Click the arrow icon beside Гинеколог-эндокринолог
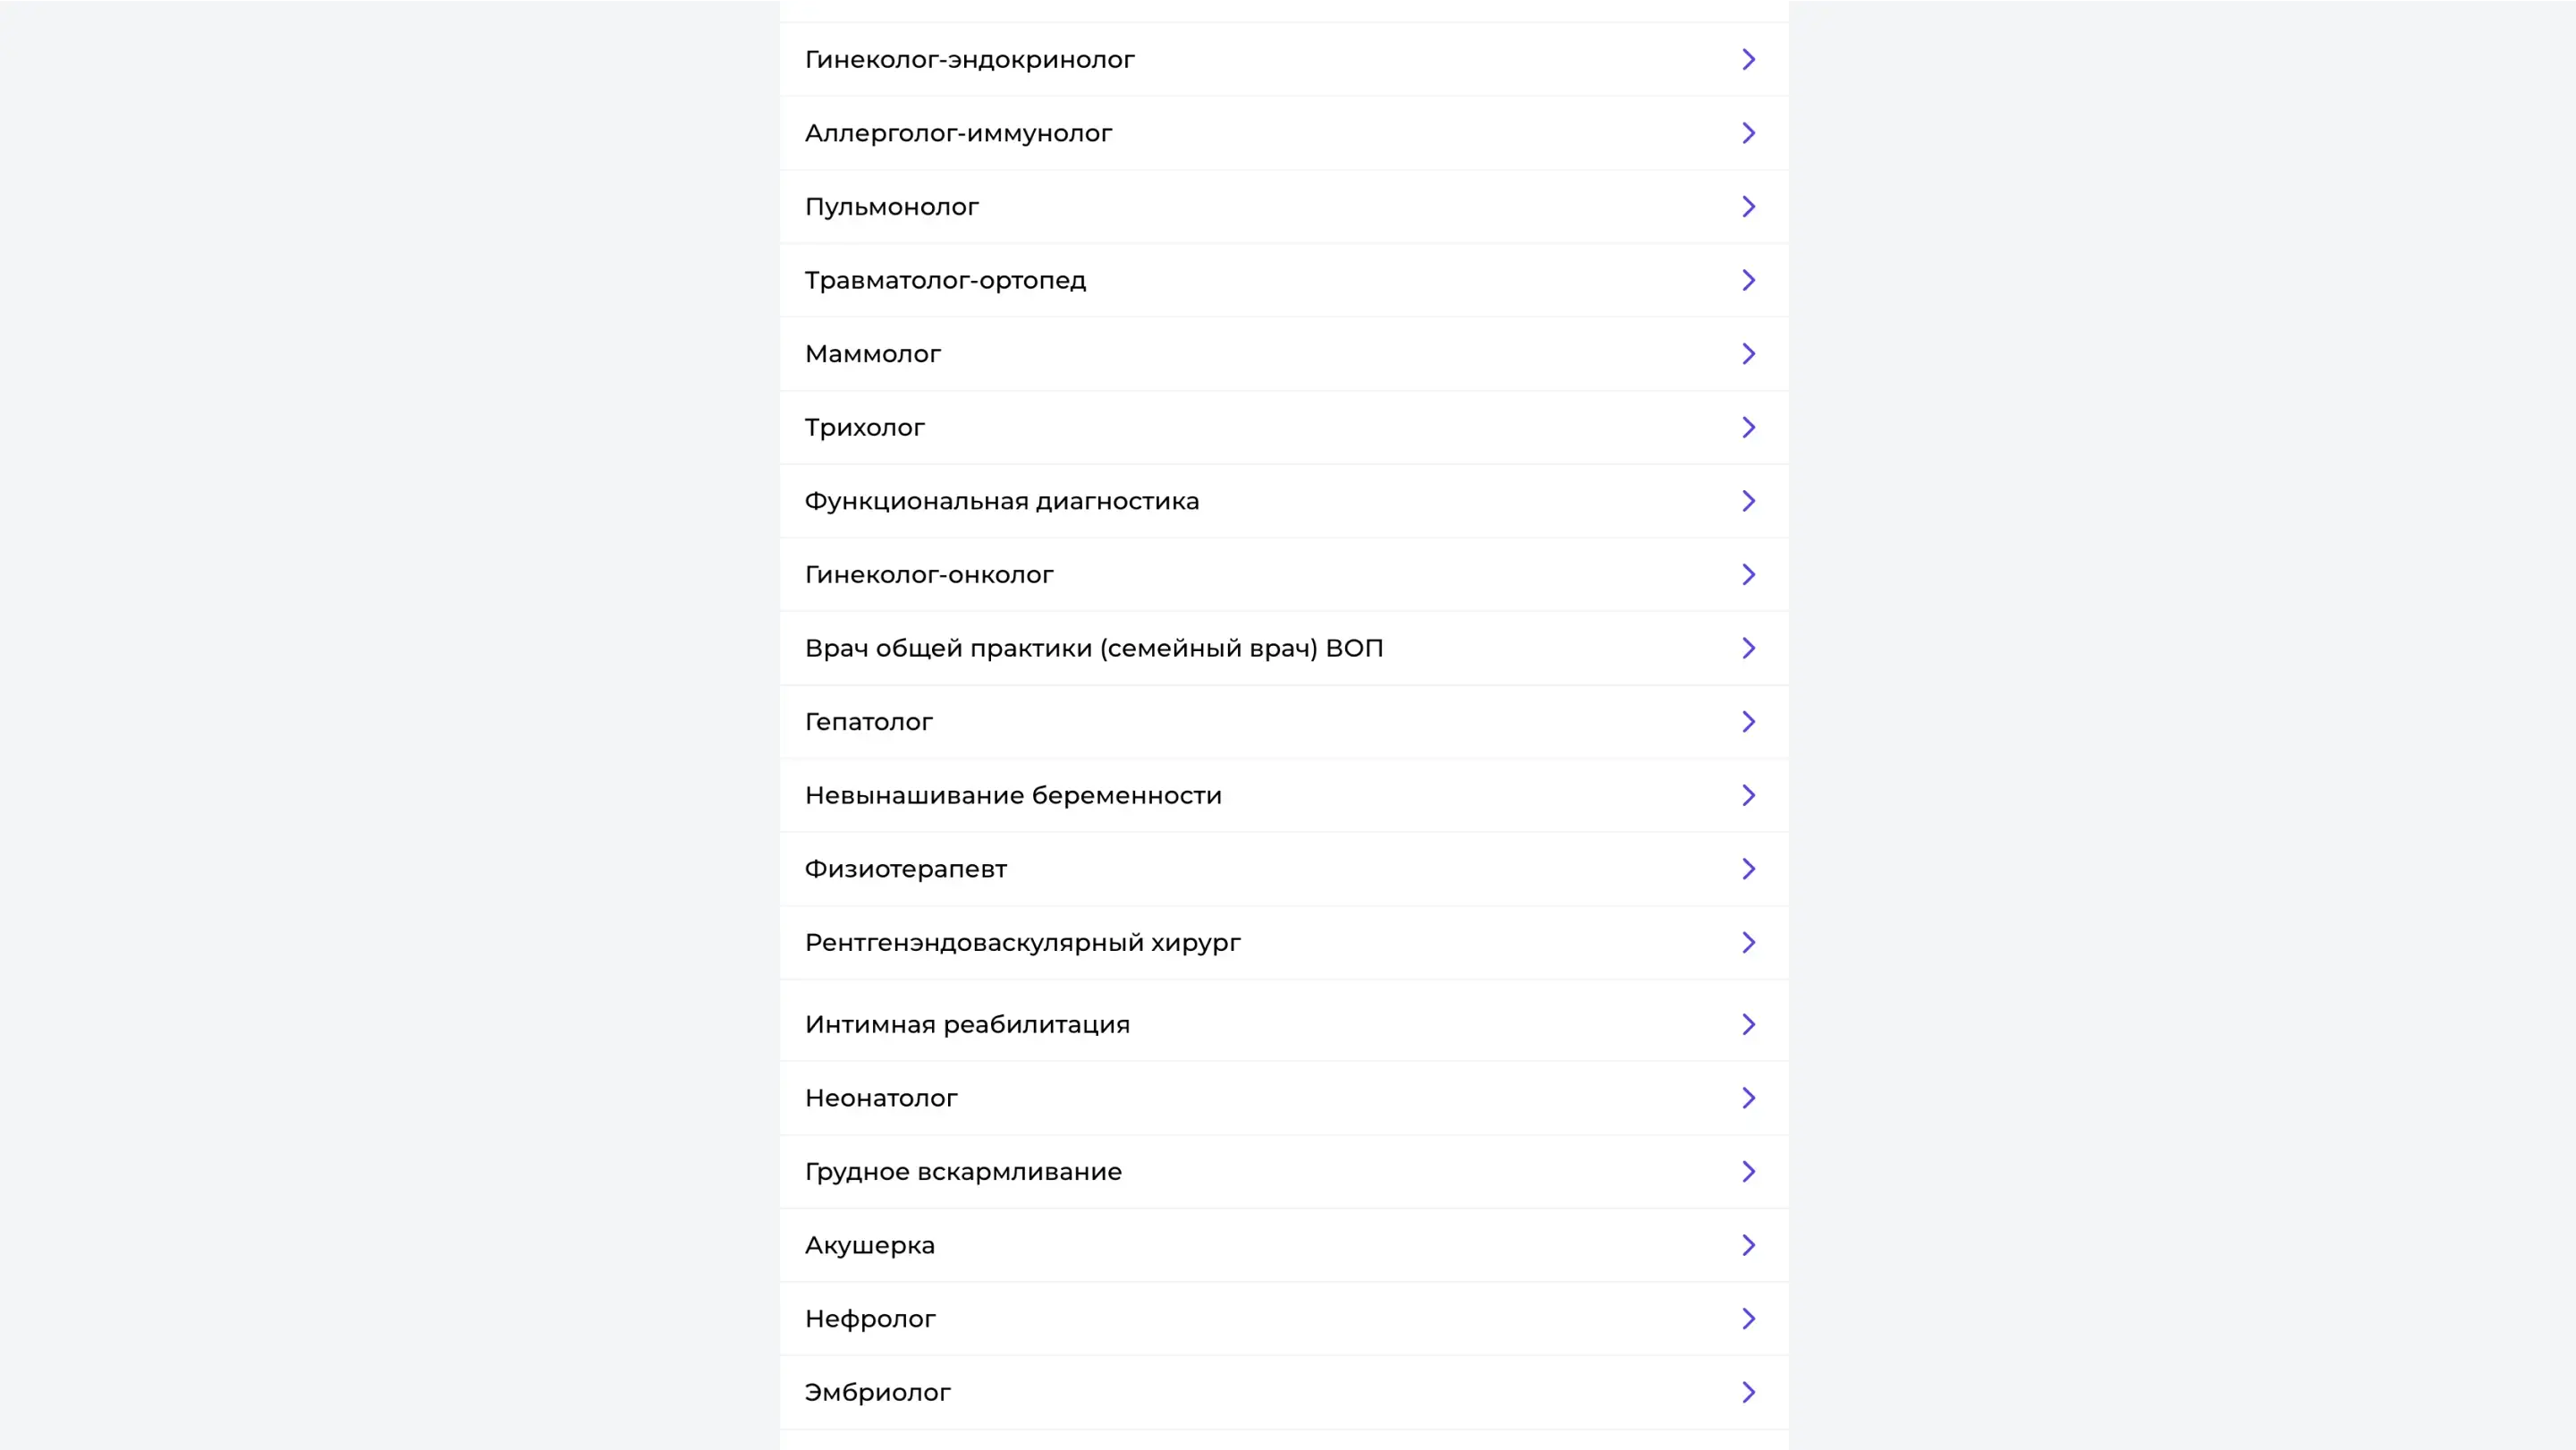 point(1748,60)
